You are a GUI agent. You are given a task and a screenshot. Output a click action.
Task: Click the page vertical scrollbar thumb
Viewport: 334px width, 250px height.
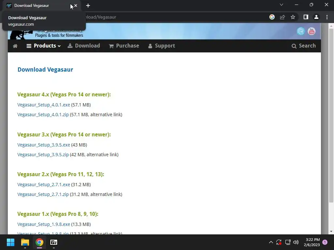pyautogui.click(x=331, y=116)
